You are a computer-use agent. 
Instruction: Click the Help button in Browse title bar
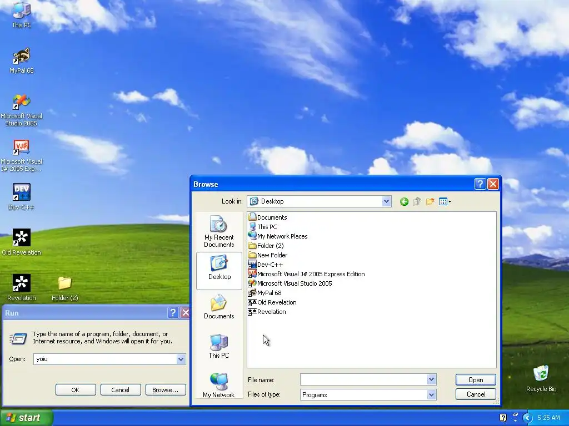pyautogui.click(x=480, y=184)
